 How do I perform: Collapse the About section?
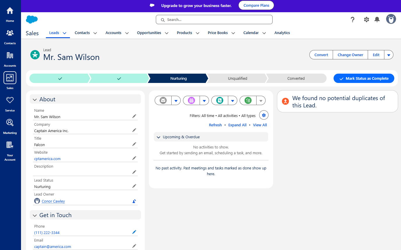(x=34, y=99)
